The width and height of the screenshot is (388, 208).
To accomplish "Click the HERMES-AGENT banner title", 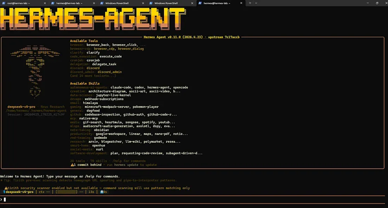I will [x=93, y=19].
